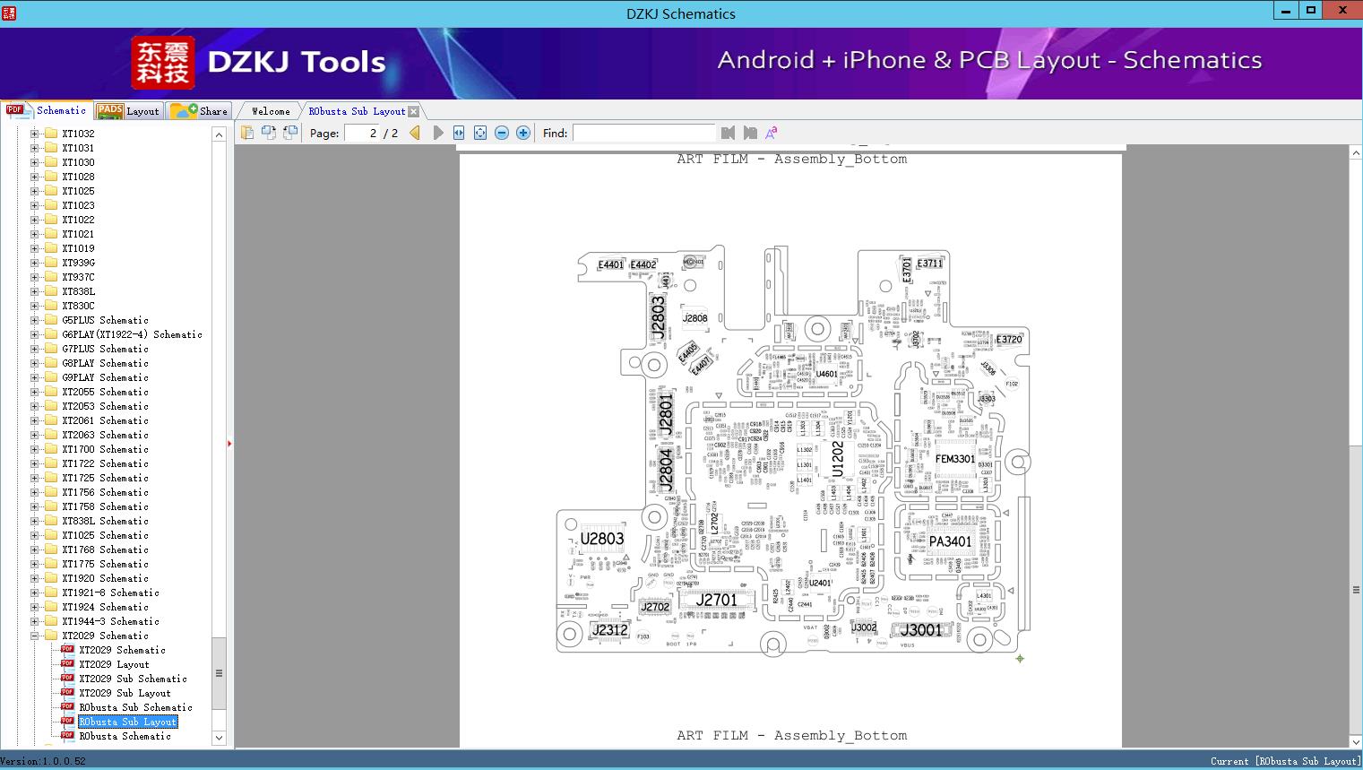Click the fit page icon
Image resolution: width=1363 pixels, height=770 pixels.
pos(480,133)
